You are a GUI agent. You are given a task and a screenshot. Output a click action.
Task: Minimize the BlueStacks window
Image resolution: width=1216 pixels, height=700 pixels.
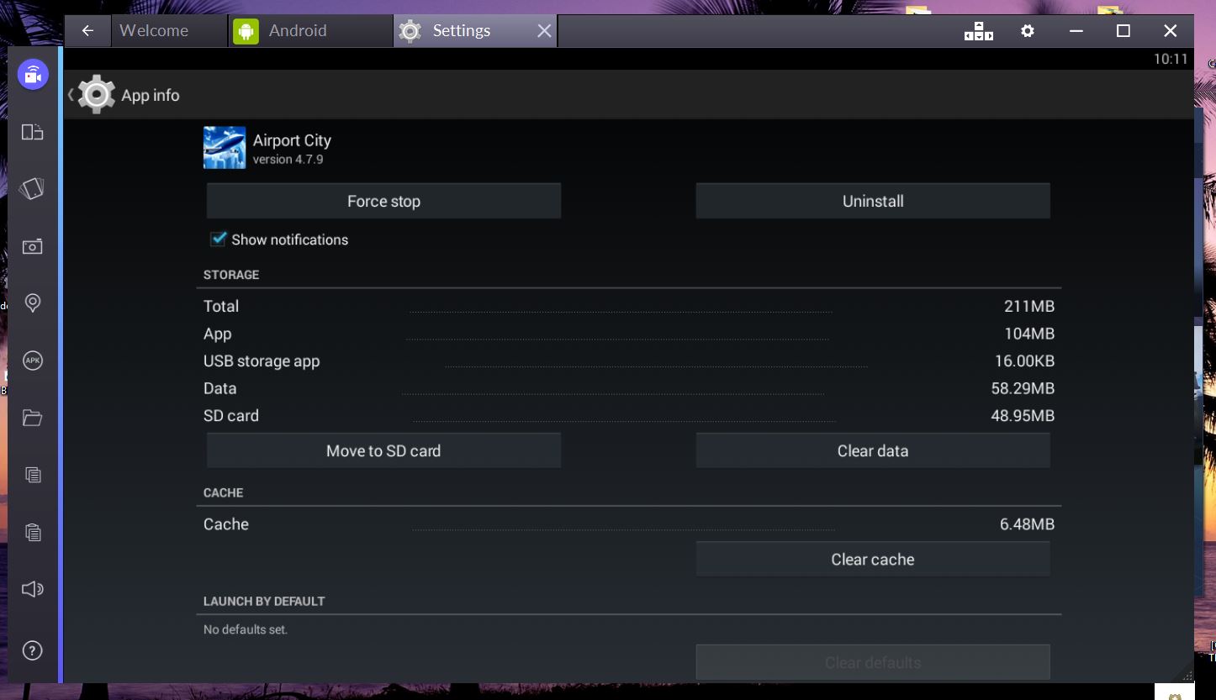[x=1076, y=31]
